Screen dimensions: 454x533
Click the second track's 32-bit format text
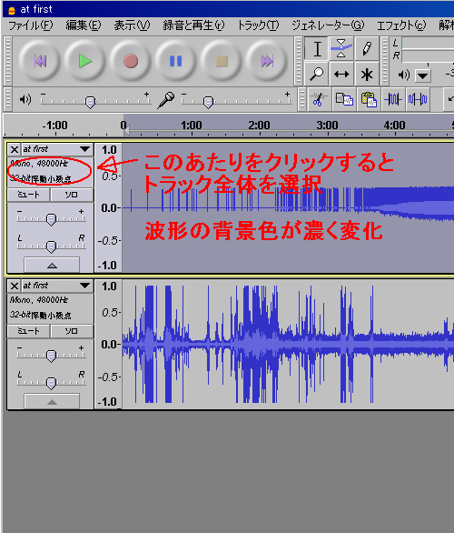tap(41, 315)
